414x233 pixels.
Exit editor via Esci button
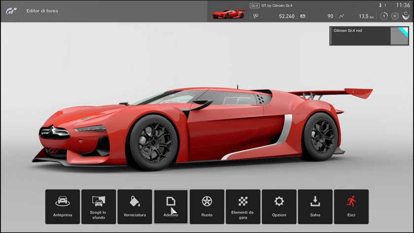[351, 206]
